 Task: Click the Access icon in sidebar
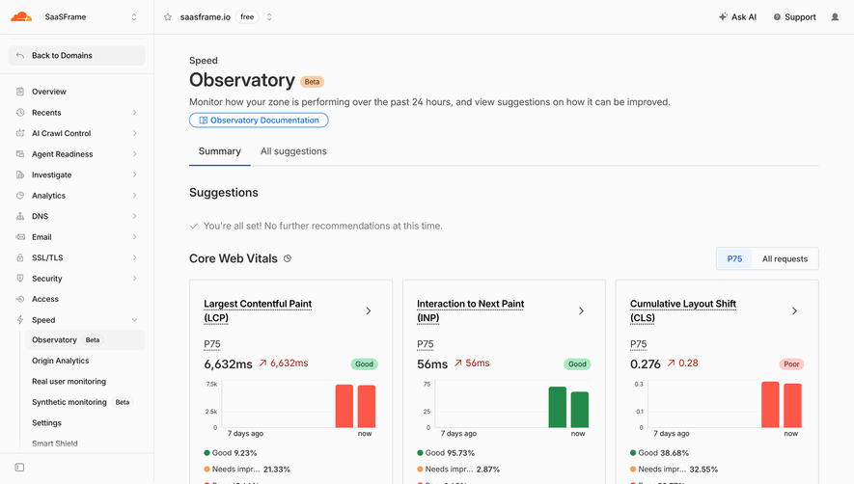20,299
